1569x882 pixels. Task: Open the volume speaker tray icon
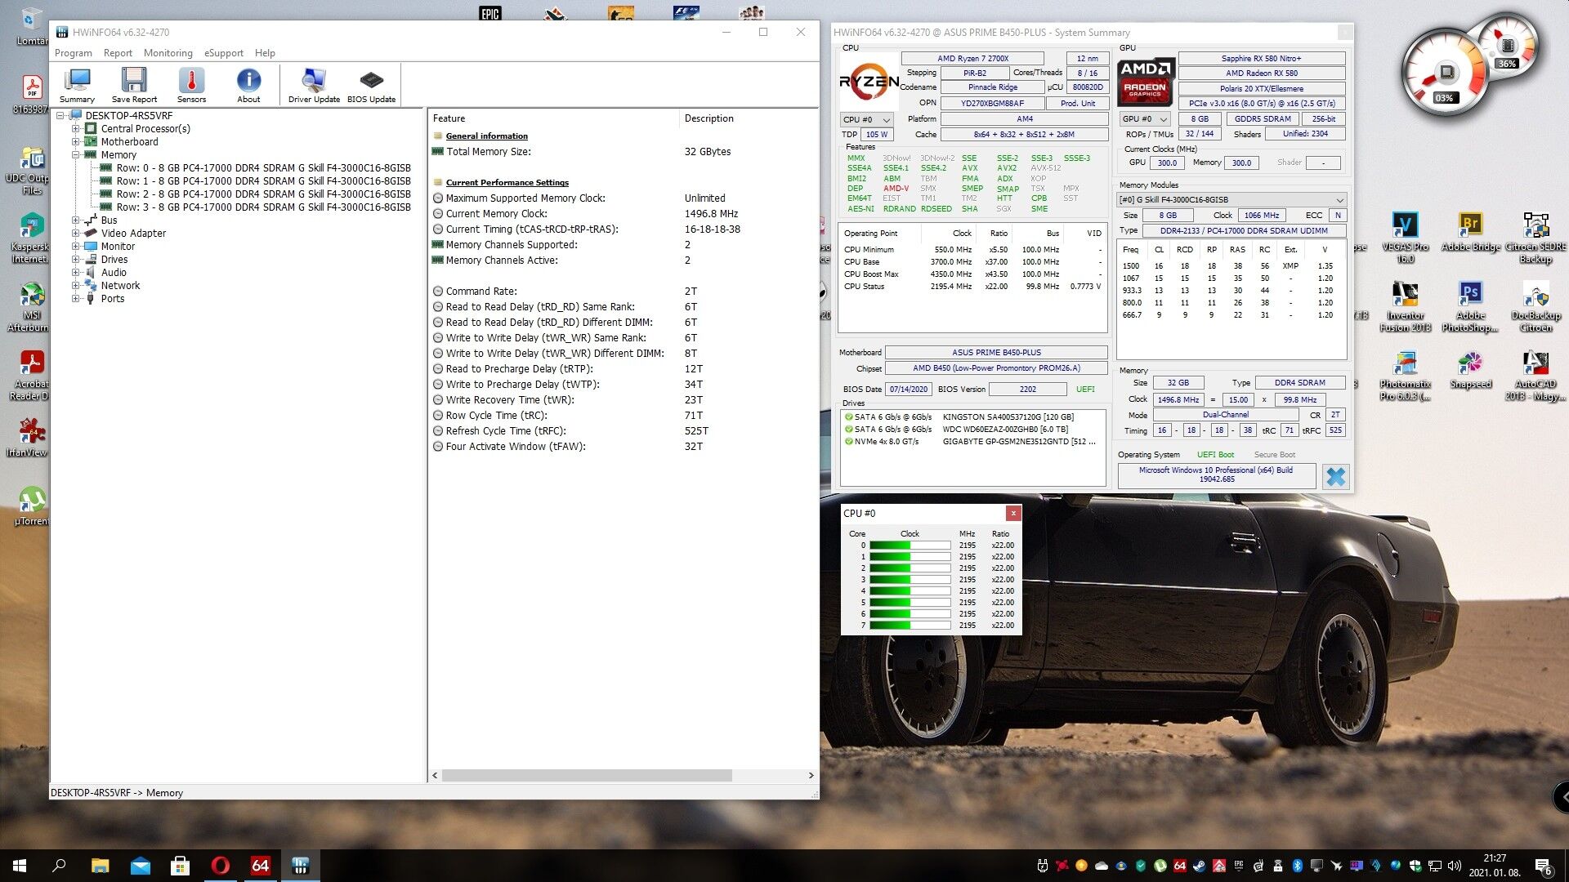pos(1454,866)
